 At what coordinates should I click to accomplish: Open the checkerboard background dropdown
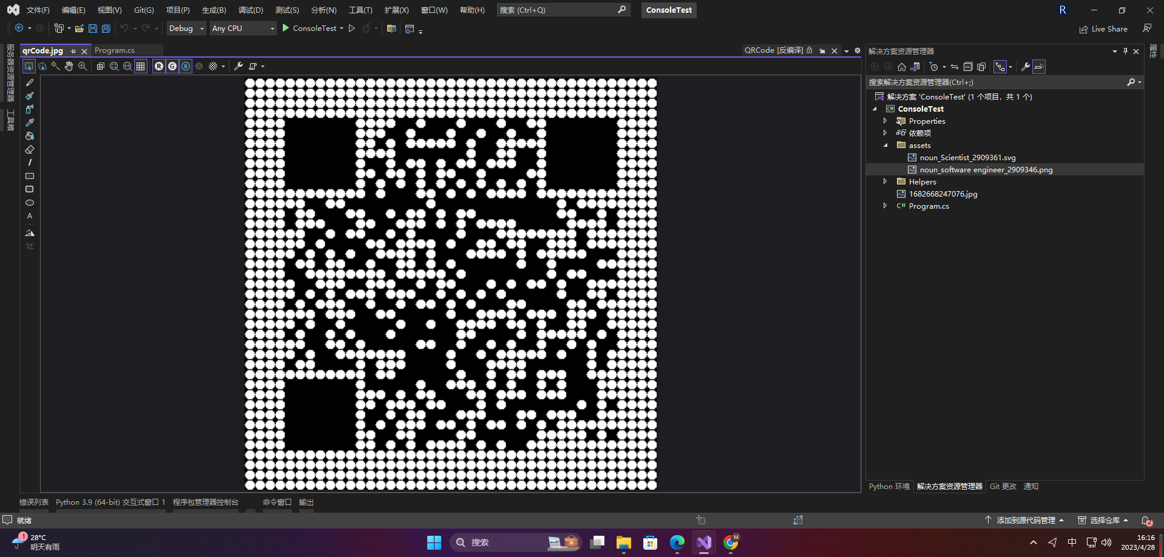223,66
